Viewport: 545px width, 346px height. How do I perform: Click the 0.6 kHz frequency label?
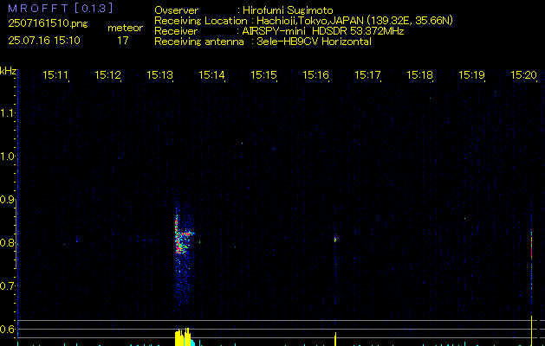8,330
